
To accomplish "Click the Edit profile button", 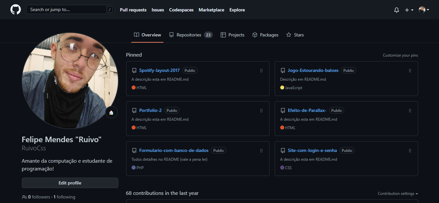I will coord(70,183).
